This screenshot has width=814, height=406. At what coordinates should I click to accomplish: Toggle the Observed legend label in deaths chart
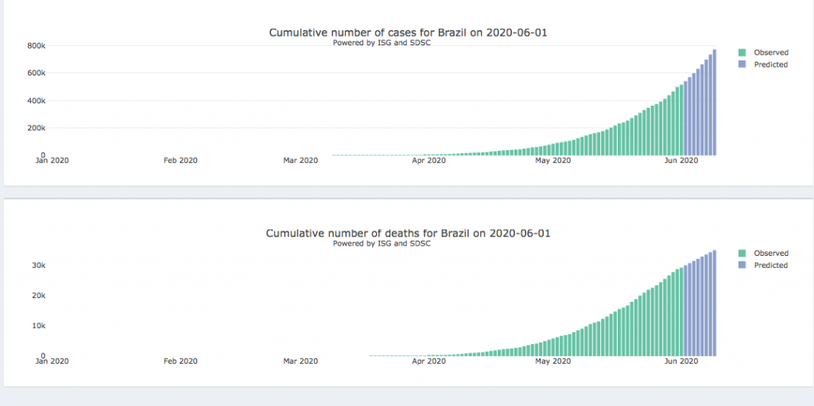(770, 253)
